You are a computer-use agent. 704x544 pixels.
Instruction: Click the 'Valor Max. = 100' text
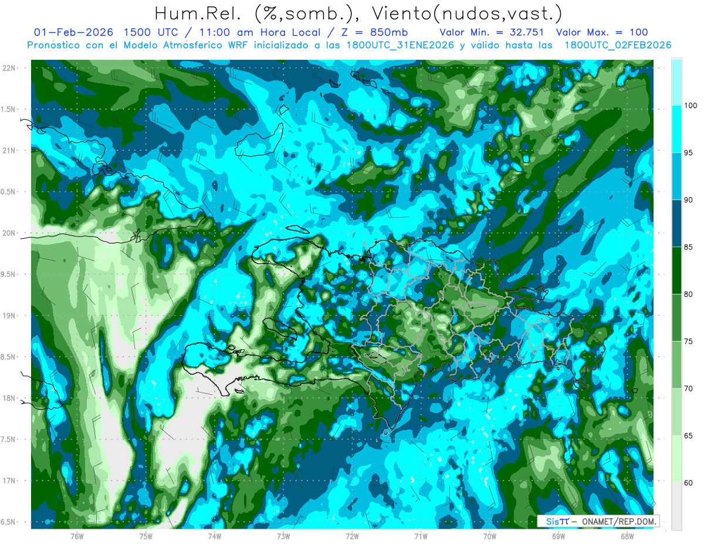pyautogui.click(x=601, y=32)
